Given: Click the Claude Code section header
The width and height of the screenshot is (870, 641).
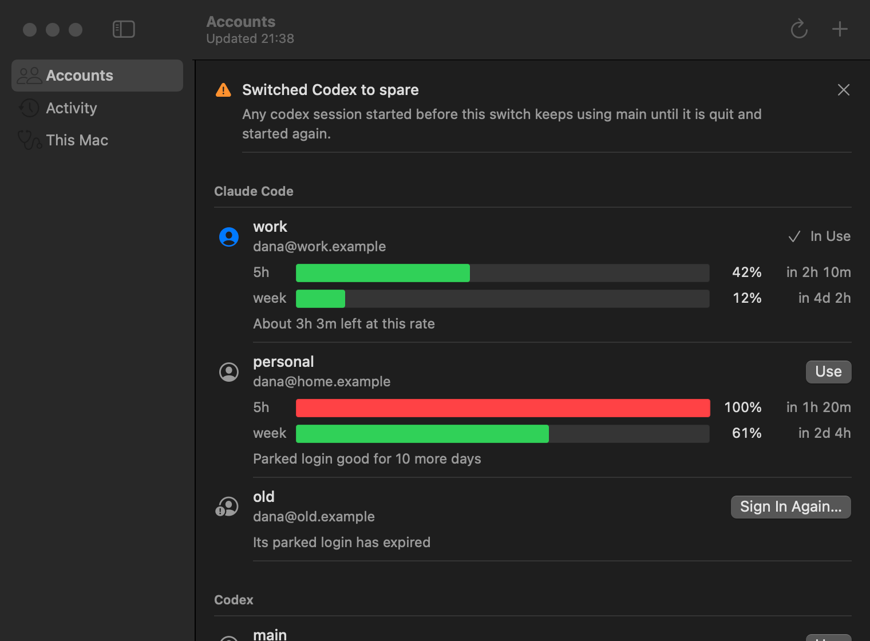Looking at the screenshot, I should pos(254,191).
